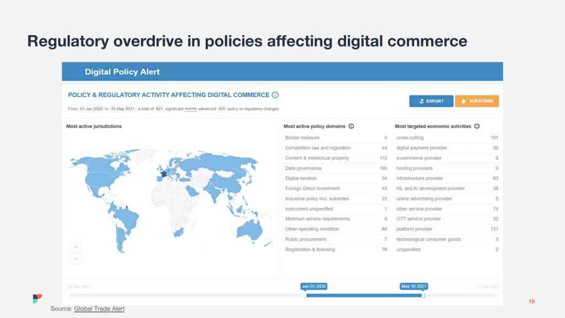Select the Public procurement row
Image resolution: width=565 pixels, height=318 pixels.
point(336,239)
